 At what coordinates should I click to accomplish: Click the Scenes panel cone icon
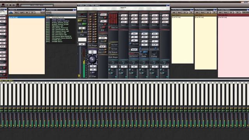(x=11, y=12)
